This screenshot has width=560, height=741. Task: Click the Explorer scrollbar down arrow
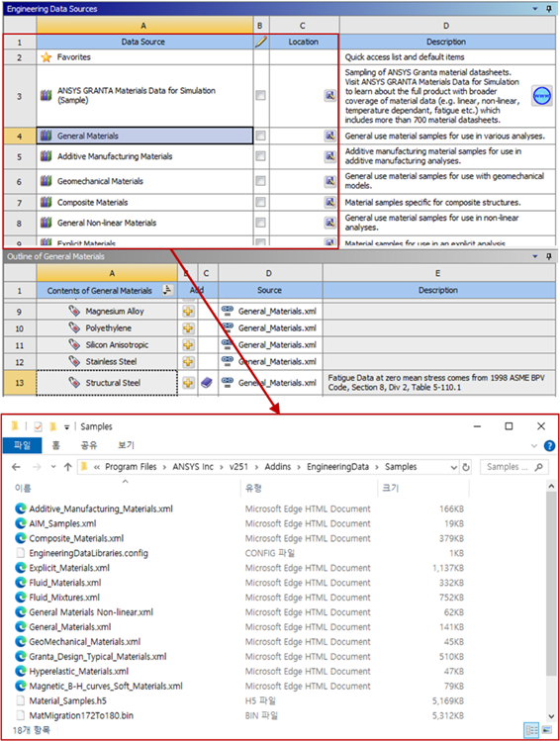click(x=551, y=716)
